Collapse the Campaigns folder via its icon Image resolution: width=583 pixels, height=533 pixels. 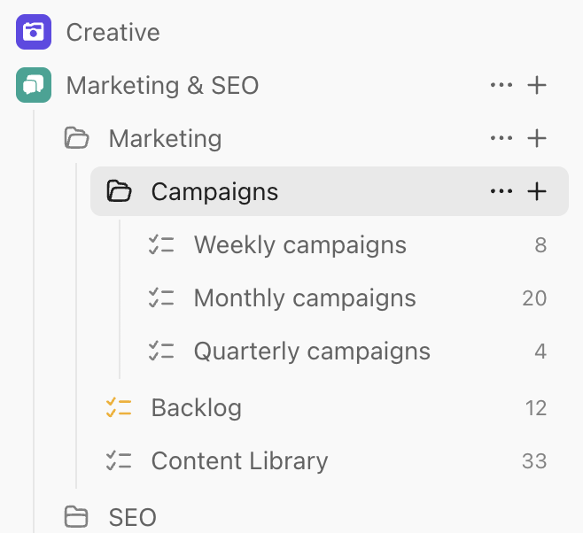(x=119, y=191)
